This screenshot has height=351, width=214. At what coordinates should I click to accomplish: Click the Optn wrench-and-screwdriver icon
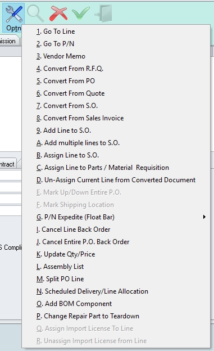[x=13, y=14]
